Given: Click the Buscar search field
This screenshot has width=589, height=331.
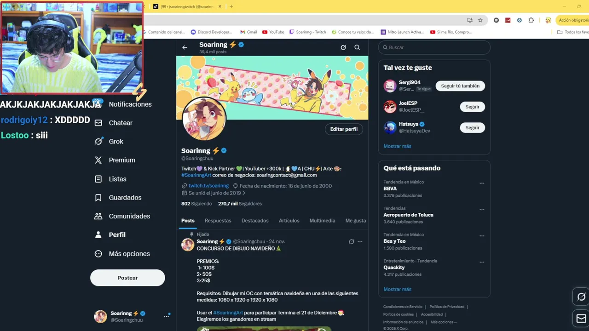Looking at the screenshot, I should (434, 47).
